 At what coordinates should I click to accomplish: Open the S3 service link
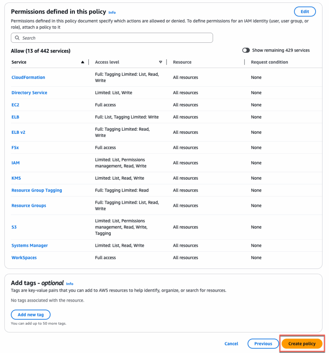click(x=14, y=227)
